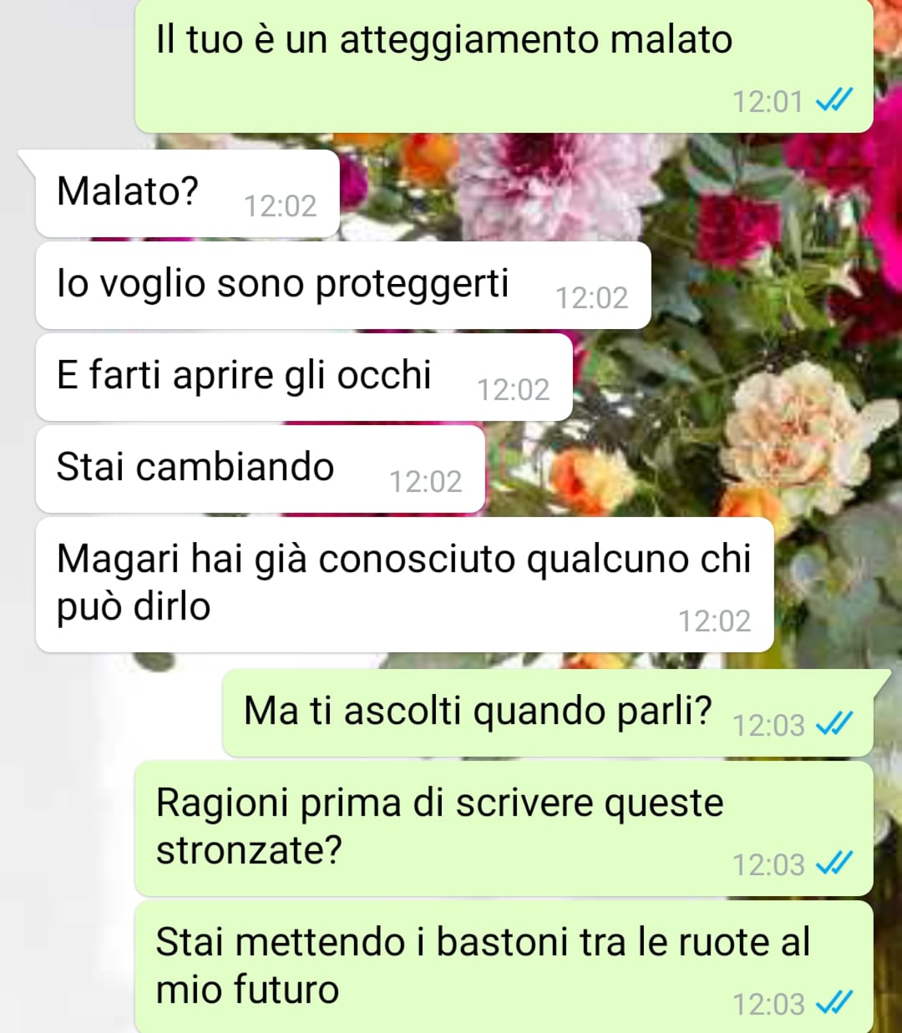Select the 'Stai cambiando' message bubble

261,469
